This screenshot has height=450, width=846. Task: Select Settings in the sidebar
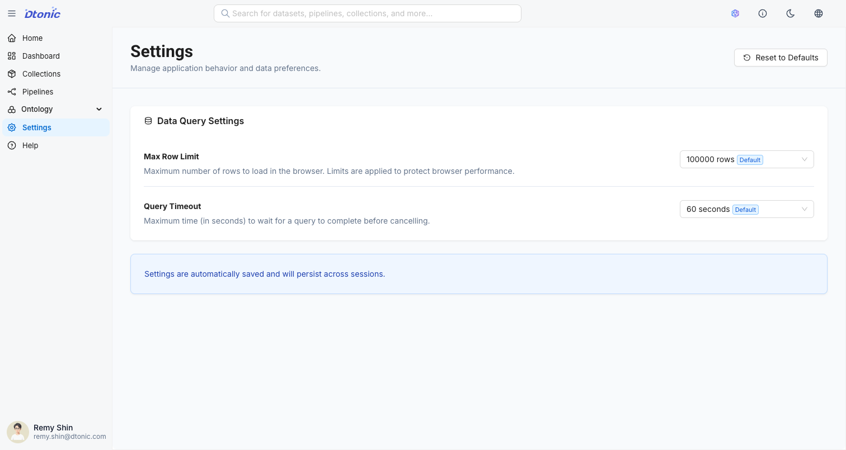click(x=37, y=127)
